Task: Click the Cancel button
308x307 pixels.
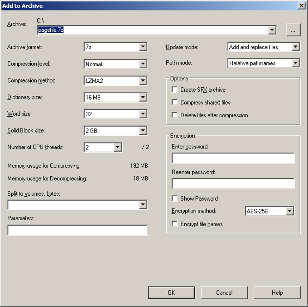Action: tap(224, 292)
